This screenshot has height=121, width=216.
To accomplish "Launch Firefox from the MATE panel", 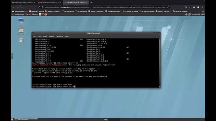I will point(46,14).
